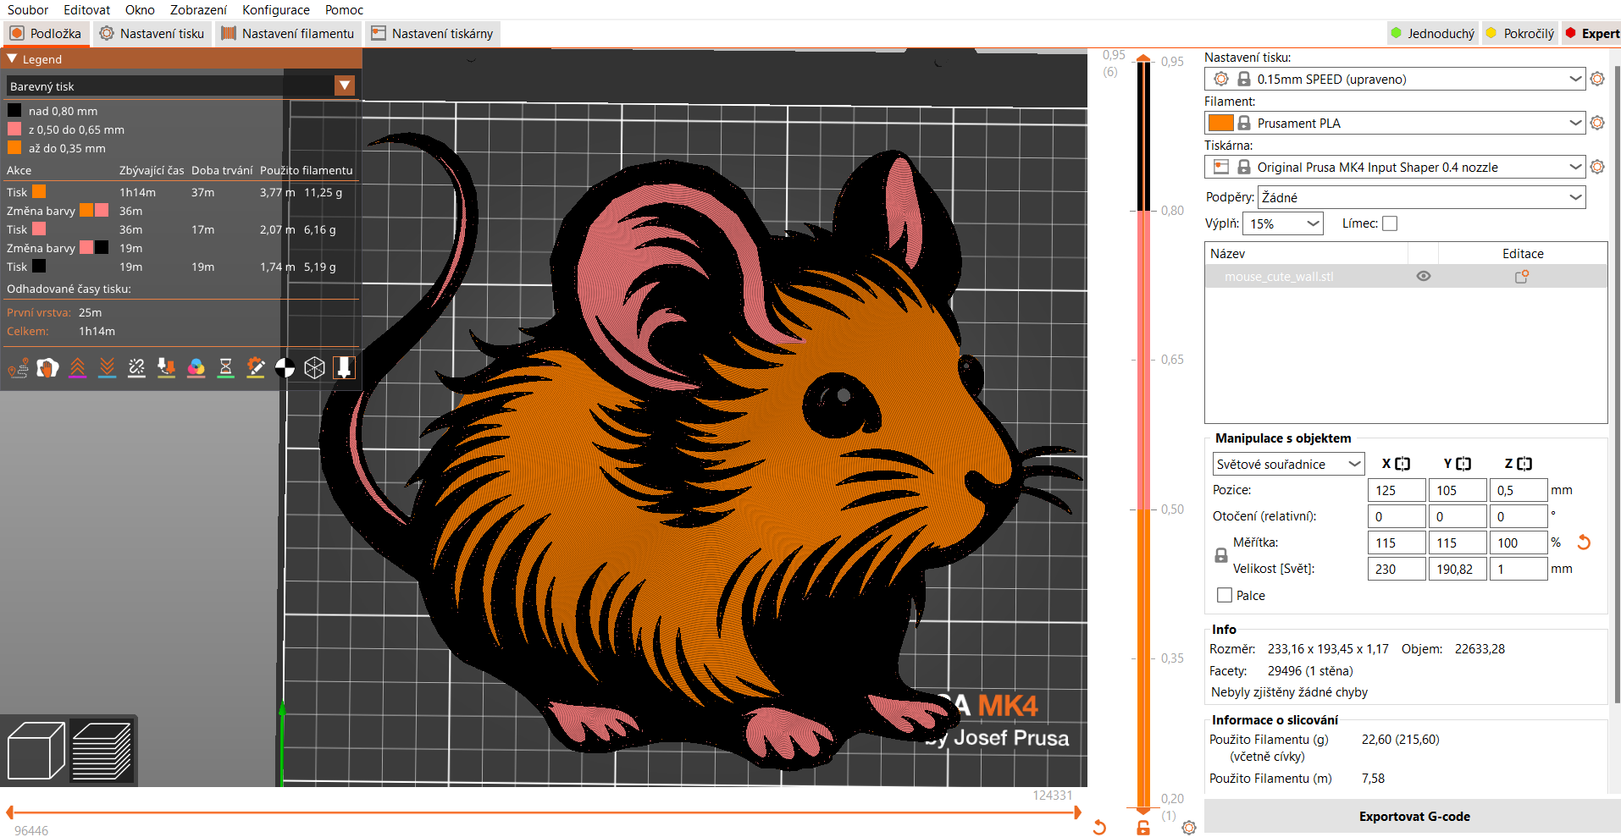Toggle seams broken-link icon in legend
The width and height of the screenshot is (1621, 837).
click(136, 368)
